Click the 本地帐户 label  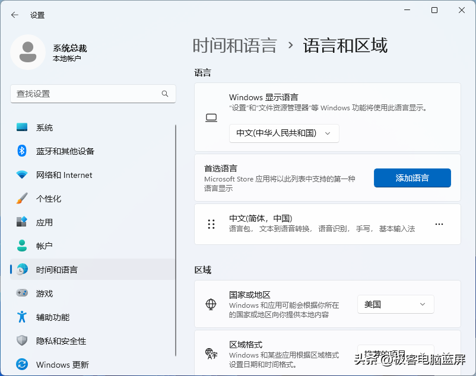66,58
